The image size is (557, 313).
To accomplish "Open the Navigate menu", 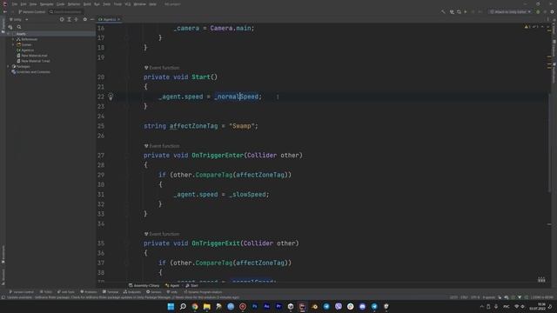I will pyautogui.click(x=46, y=4).
